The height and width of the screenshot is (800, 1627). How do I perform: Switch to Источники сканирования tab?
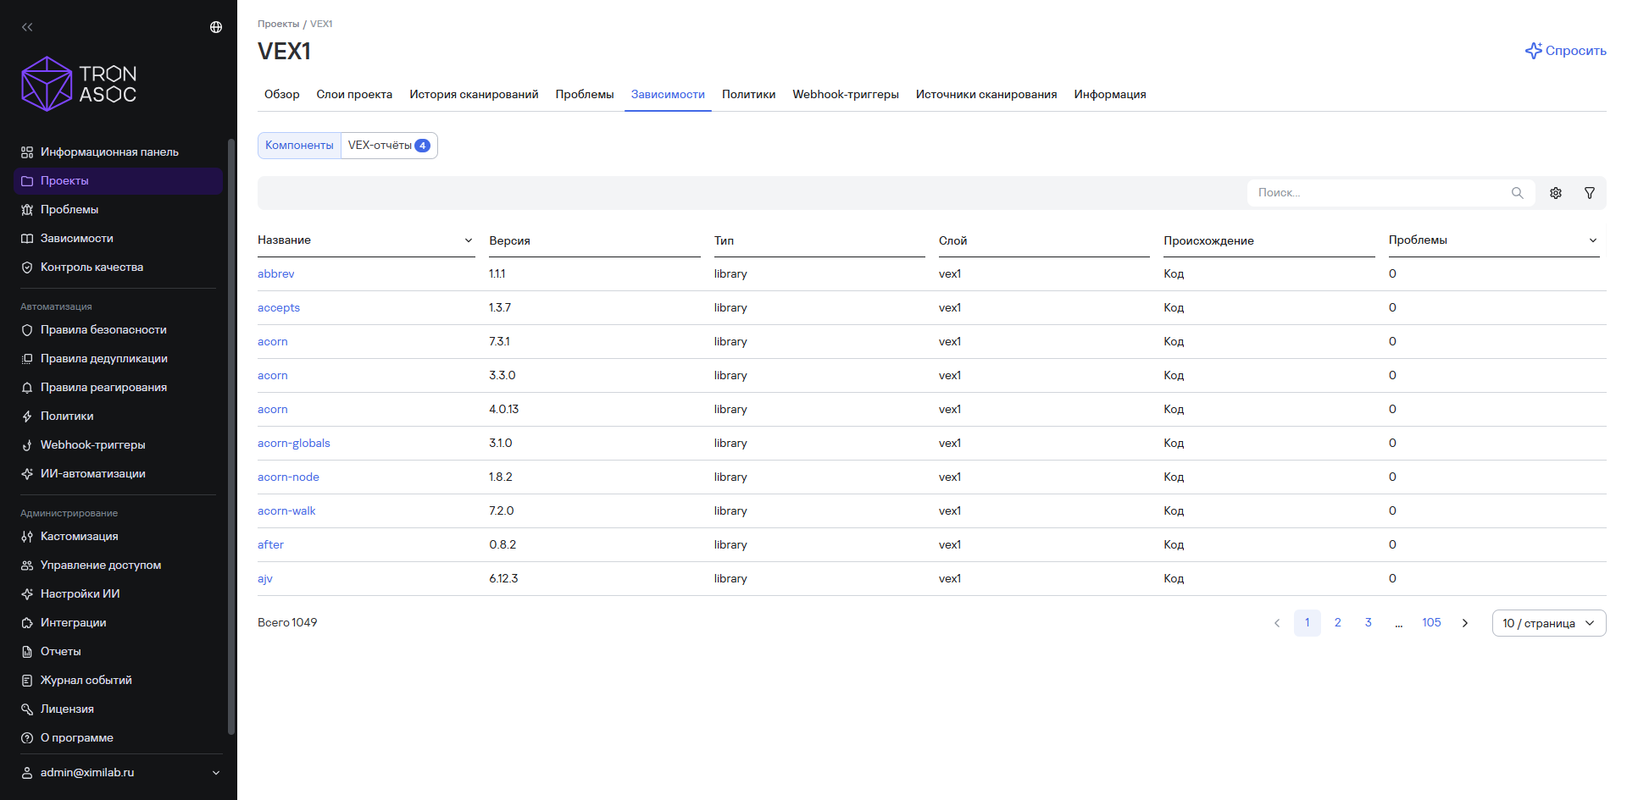click(986, 95)
